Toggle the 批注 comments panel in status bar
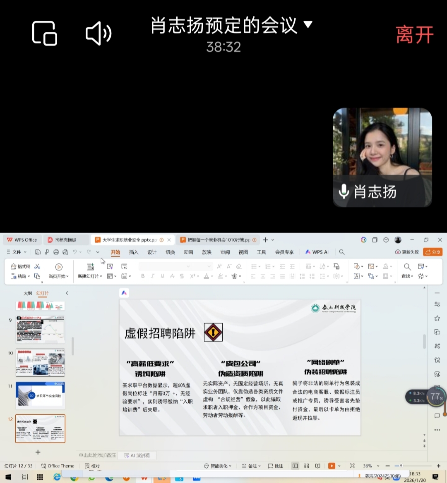Screen dimensions: 447x483 [x=276, y=466]
